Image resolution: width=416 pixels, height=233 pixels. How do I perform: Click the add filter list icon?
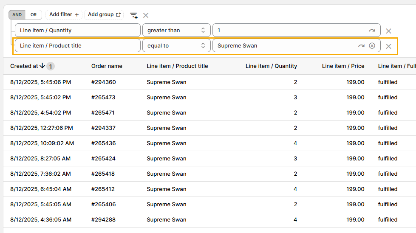tap(133, 15)
